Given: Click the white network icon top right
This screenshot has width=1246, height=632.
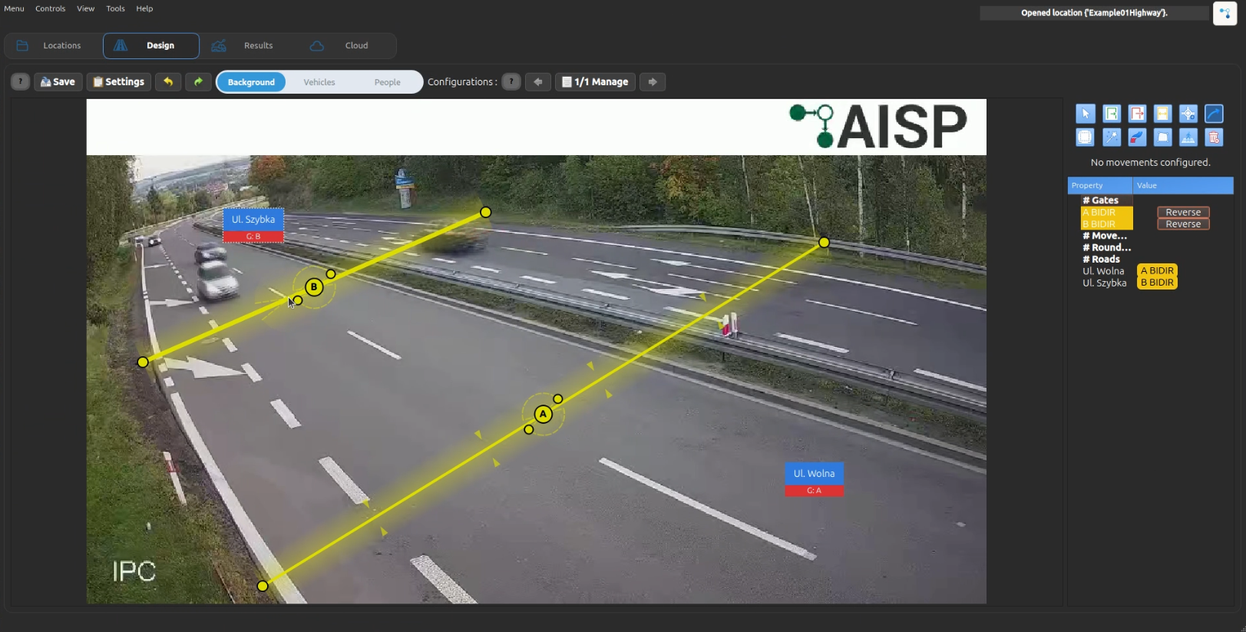Looking at the screenshot, I should point(1225,13).
